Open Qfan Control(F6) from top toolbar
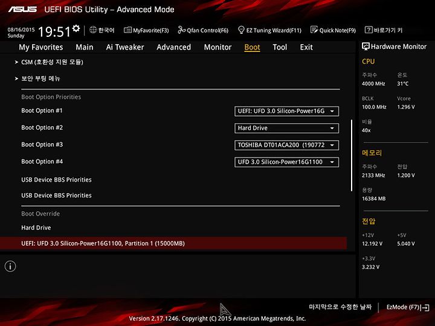This screenshot has height=326, width=435. 203,30
